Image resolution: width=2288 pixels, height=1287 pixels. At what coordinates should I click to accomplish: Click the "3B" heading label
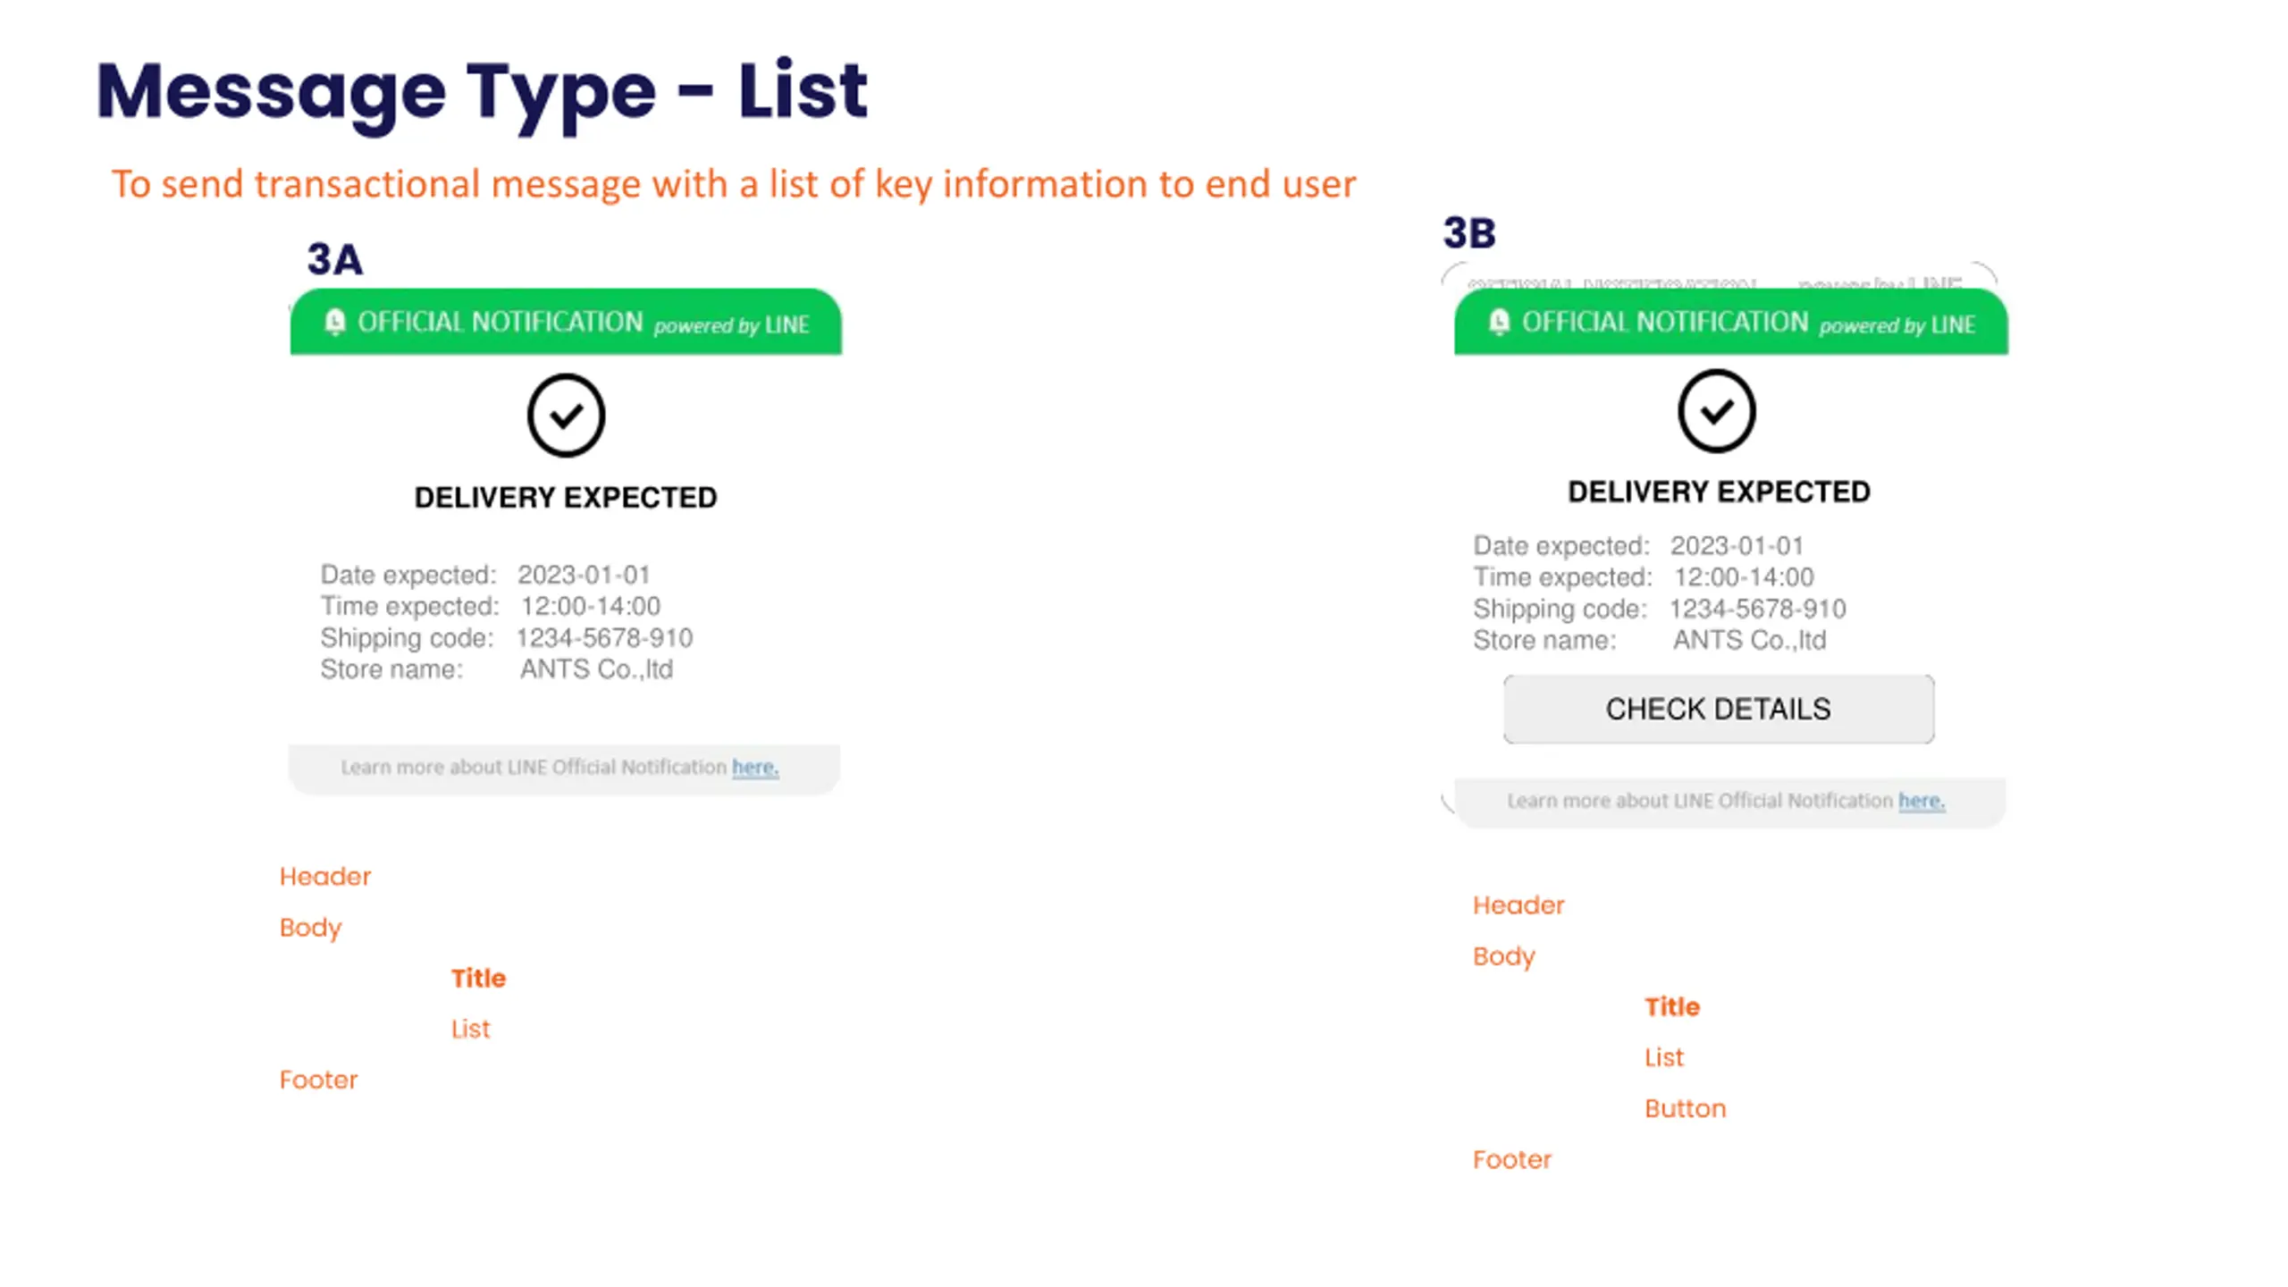pos(1469,234)
